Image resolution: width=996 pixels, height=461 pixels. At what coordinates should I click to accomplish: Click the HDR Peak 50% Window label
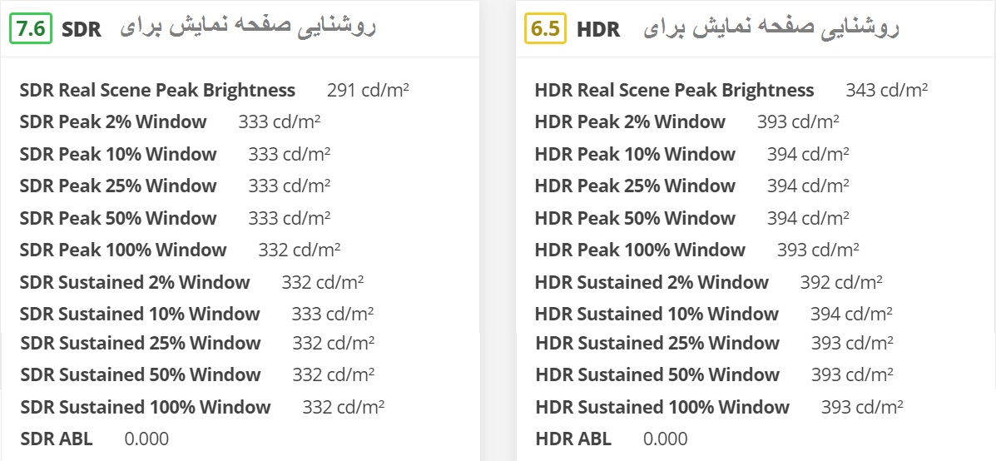[635, 218]
